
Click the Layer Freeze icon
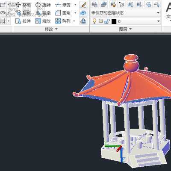coord(148,4)
